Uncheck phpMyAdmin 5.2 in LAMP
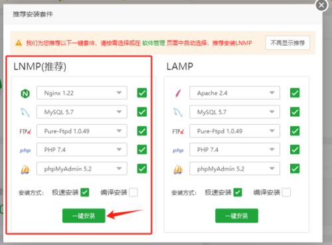This screenshot has width=332, height=245. tap(295, 169)
